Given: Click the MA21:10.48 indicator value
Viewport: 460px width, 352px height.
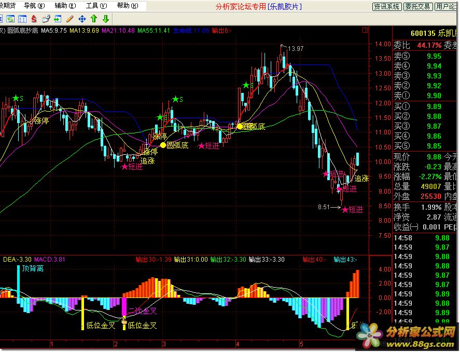Looking at the screenshot, I should click(118, 30).
